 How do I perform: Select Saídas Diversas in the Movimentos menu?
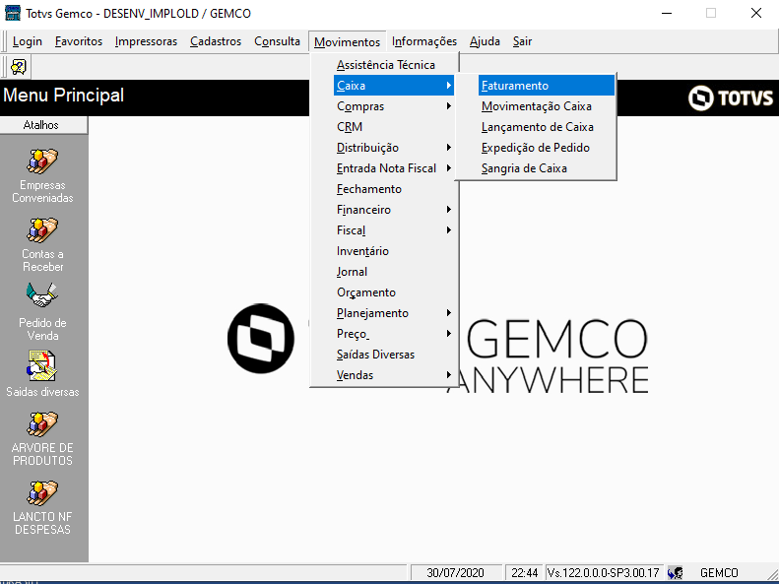point(375,355)
